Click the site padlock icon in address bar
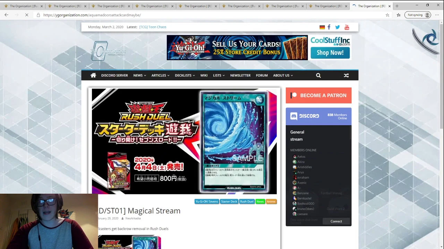The width and height of the screenshot is (444, 249). pos(38,15)
